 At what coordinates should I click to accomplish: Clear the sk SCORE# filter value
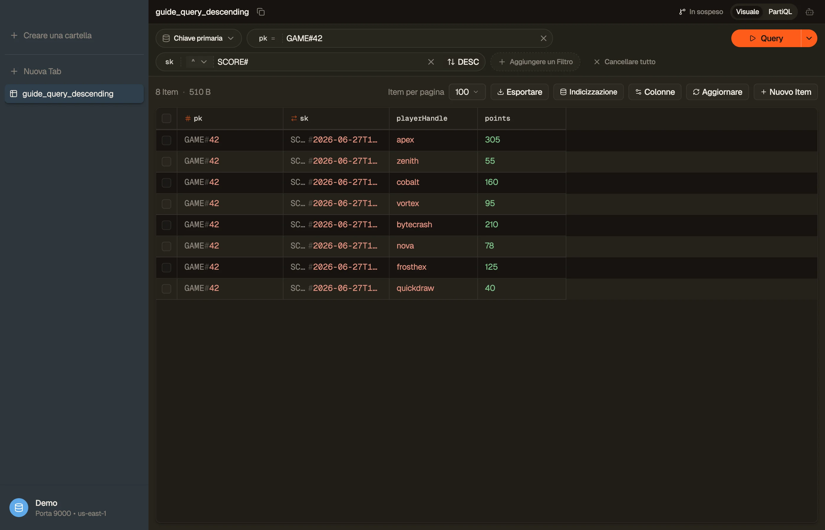431,62
